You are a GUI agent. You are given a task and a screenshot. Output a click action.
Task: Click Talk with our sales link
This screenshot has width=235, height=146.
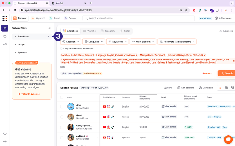click(x=29, y=94)
